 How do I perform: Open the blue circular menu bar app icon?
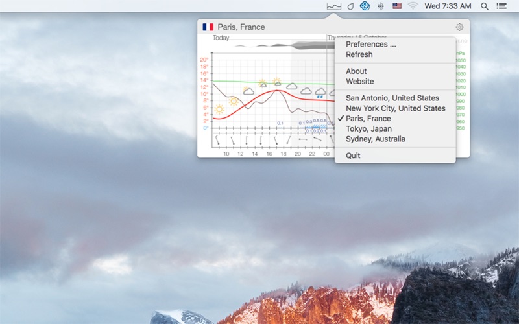point(365,6)
